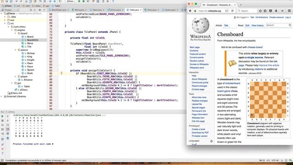
Task: Click the Debug bug icon in IDE toolbar
Action: point(83,1)
